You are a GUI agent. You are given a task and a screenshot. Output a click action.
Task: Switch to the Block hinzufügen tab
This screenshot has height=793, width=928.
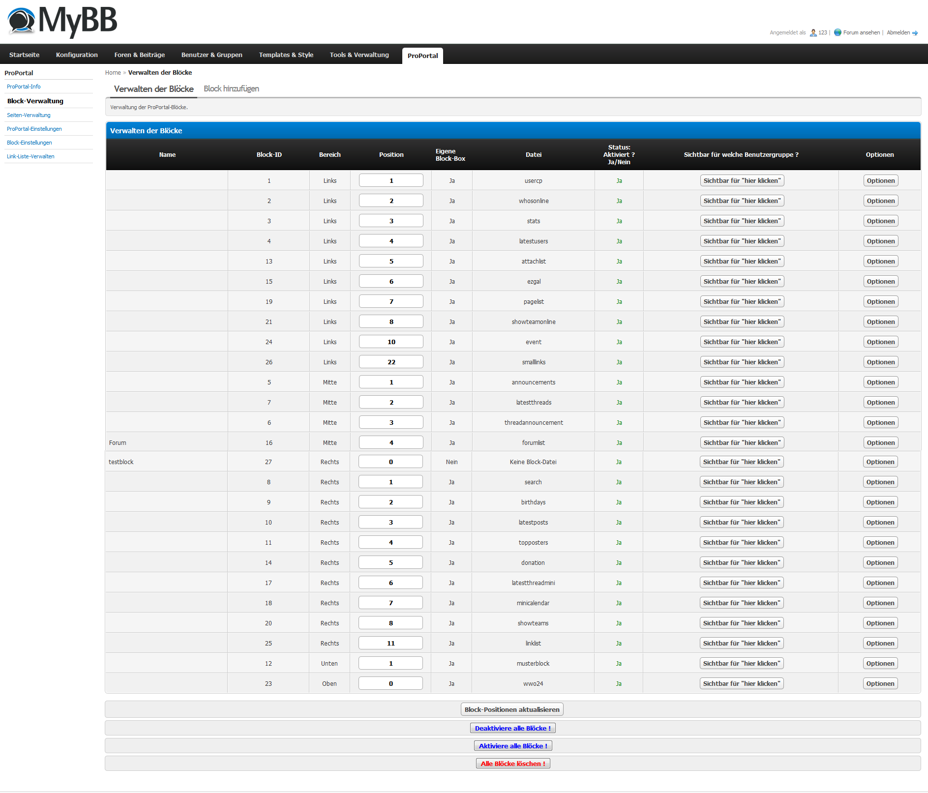click(x=231, y=88)
